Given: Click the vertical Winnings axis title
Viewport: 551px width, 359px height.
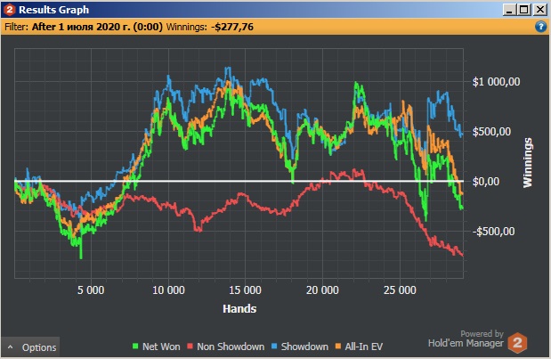Looking at the screenshot, I should [528, 162].
